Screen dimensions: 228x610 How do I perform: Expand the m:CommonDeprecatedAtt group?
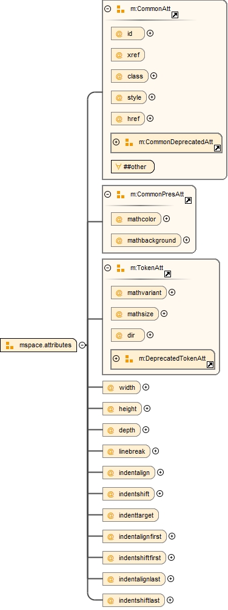tap(116, 142)
